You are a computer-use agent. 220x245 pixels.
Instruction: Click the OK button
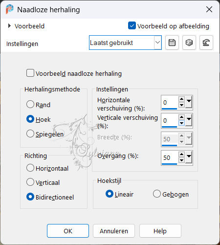pos(68,231)
